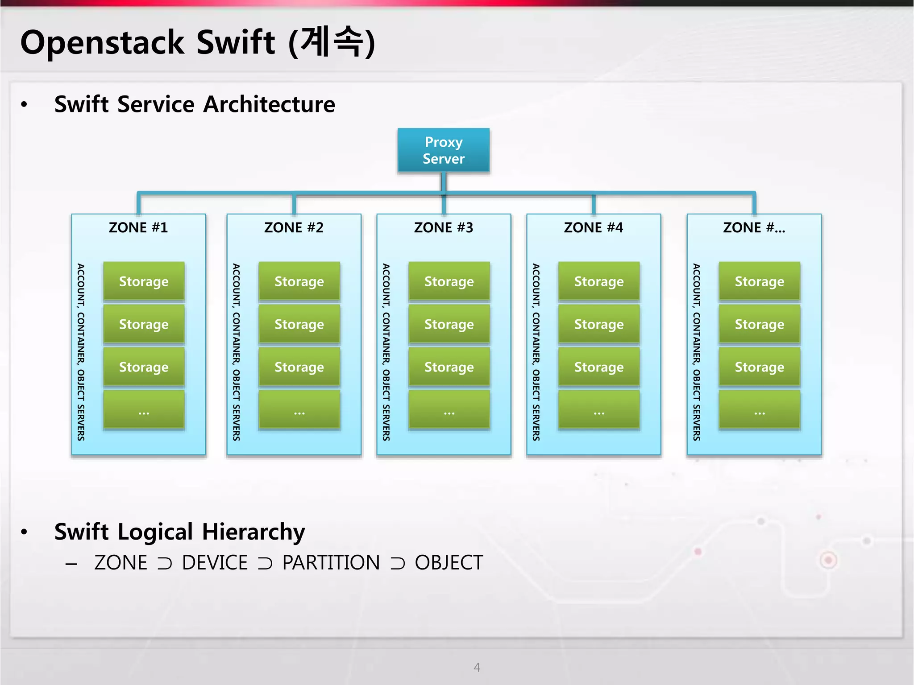Click ellipsis block in last zone

point(759,410)
